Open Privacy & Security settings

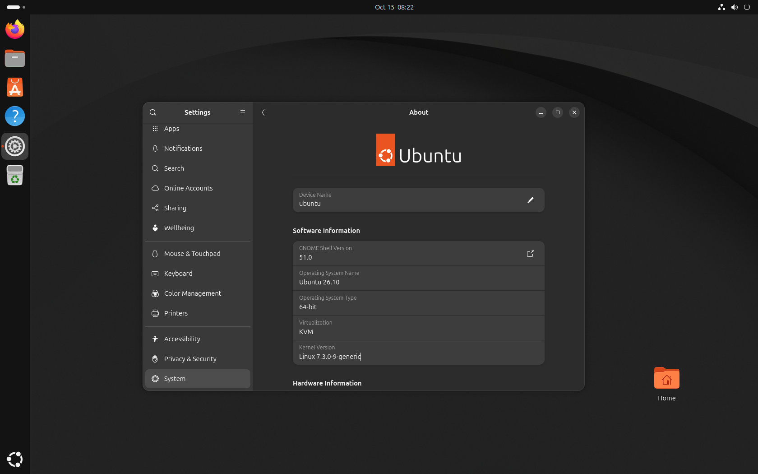pyautogui.click(x=198, y=359)
